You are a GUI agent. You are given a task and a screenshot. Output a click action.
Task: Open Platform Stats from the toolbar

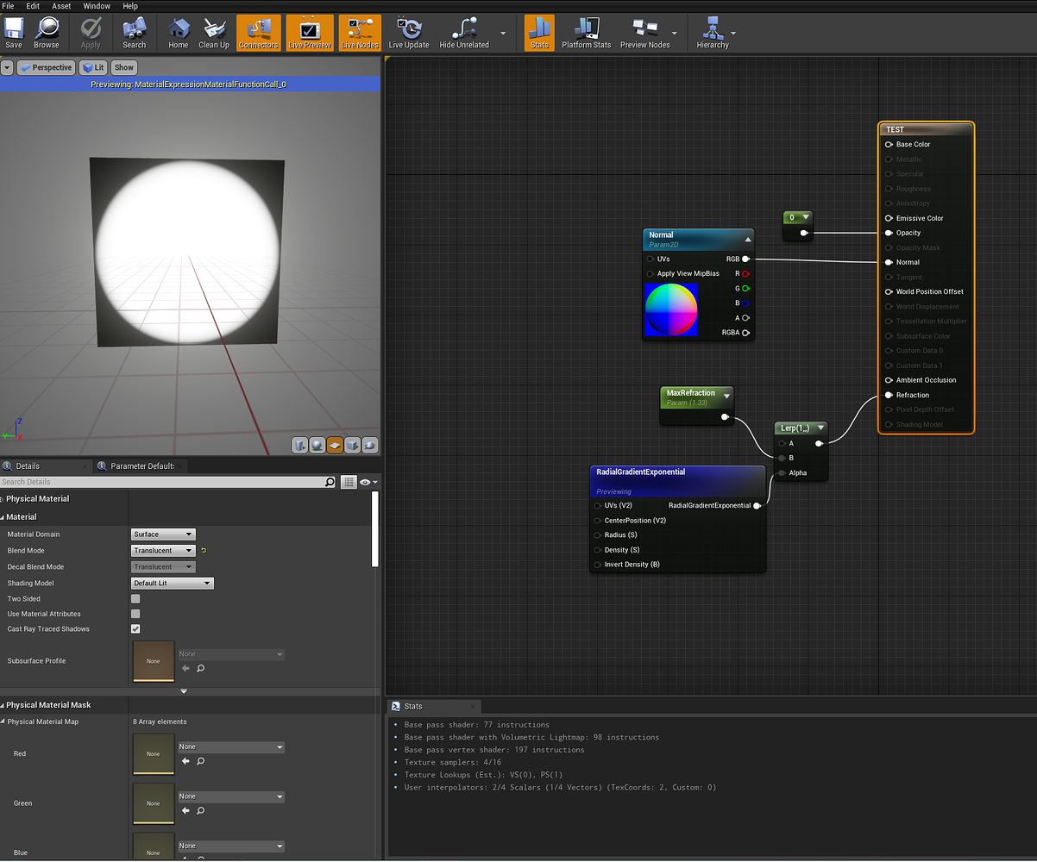pyautogui.click(x=586, y=33)
